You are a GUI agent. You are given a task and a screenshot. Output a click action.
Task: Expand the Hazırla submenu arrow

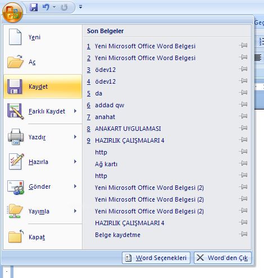click(x=75, y=162)
